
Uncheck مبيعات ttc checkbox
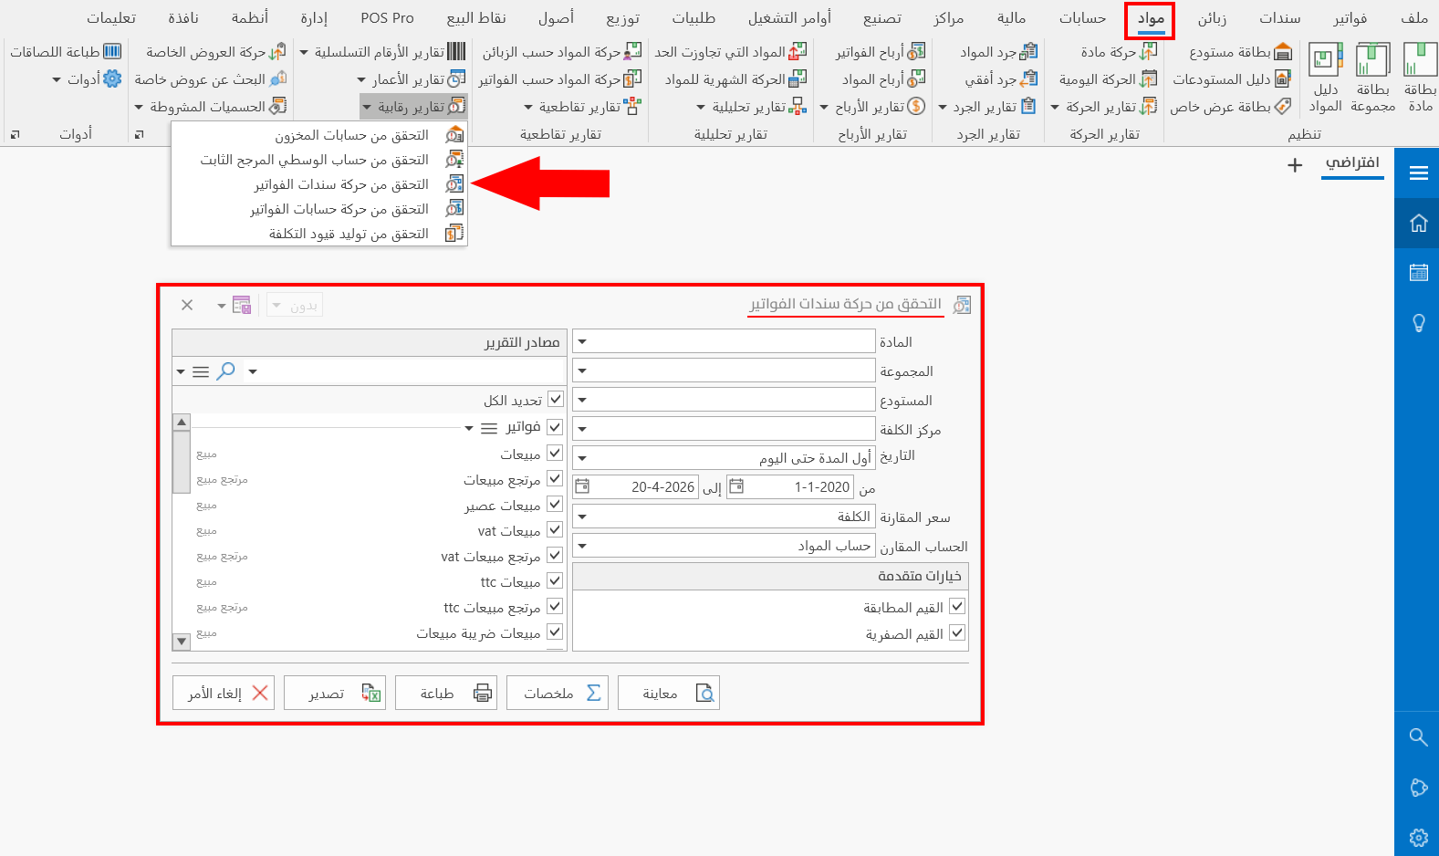tap(555, 581)
